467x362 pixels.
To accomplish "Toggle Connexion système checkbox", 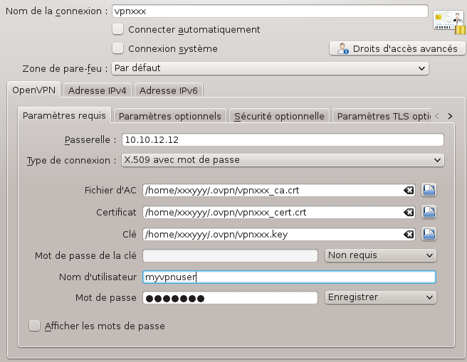I will pos(118,48).
